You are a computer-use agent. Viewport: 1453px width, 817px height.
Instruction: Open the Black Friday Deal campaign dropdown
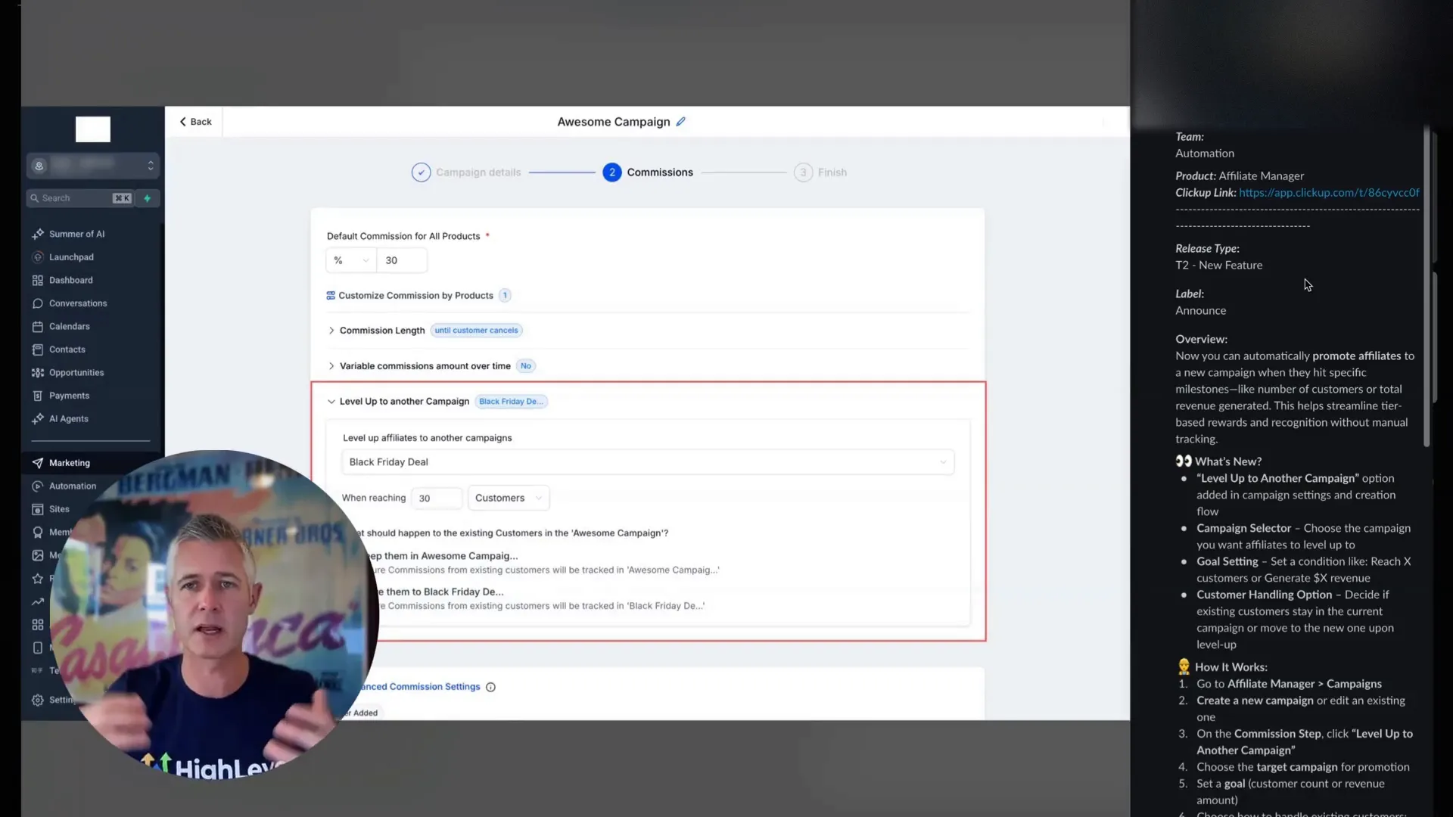point(648,462)
